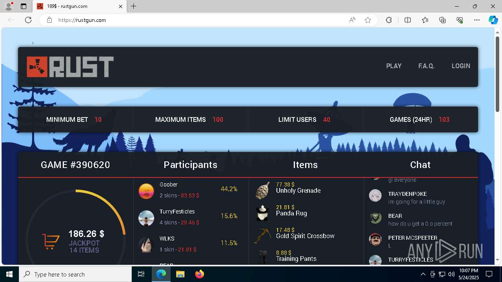Open browser Collections
The height and width of the screenshot is (282, 502).
[x=442, y=20]
